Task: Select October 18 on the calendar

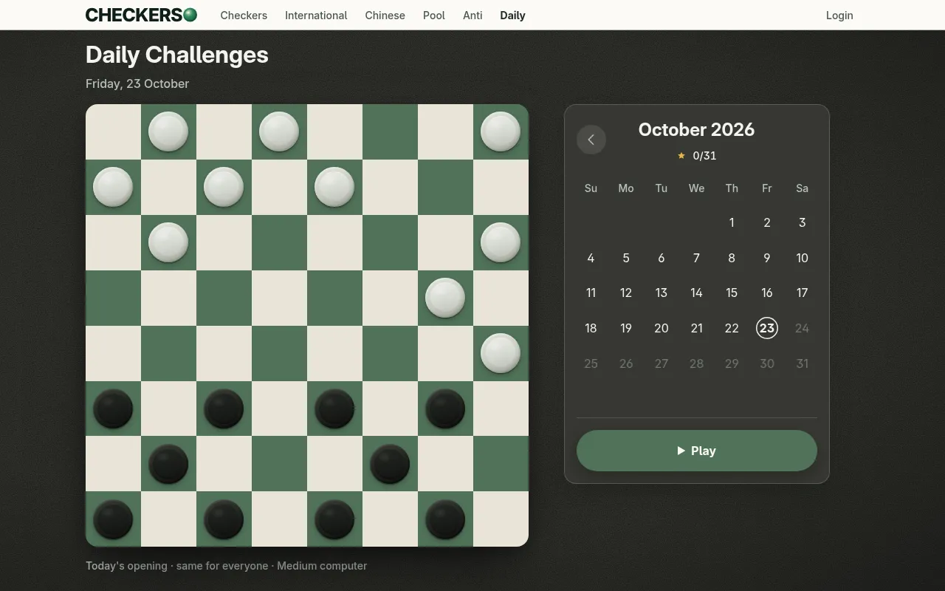Action: click(x=591, y=328)
